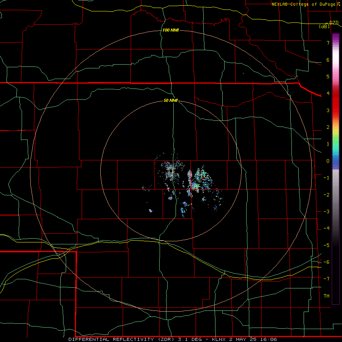Image resolution: width=342 pixels, height=342 pixels.
Task: Click the 0 value on the color scale
Action: click(x=328, y=161)
